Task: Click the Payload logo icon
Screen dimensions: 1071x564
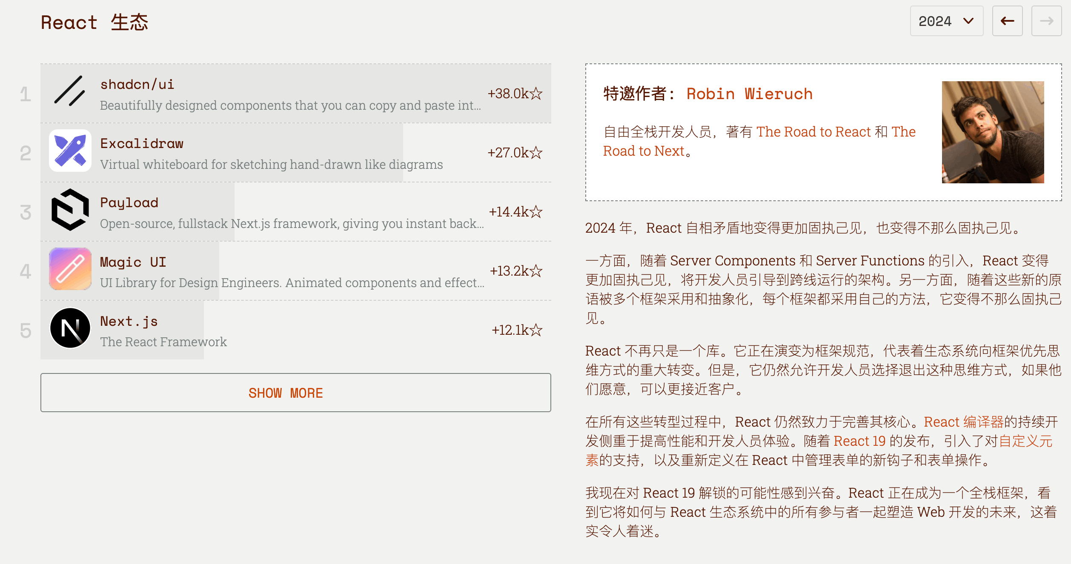Action: pos(70,210)
